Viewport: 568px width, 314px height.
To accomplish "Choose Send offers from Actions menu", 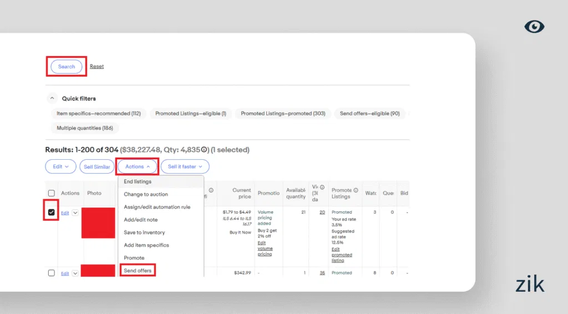I will [138, 271].
